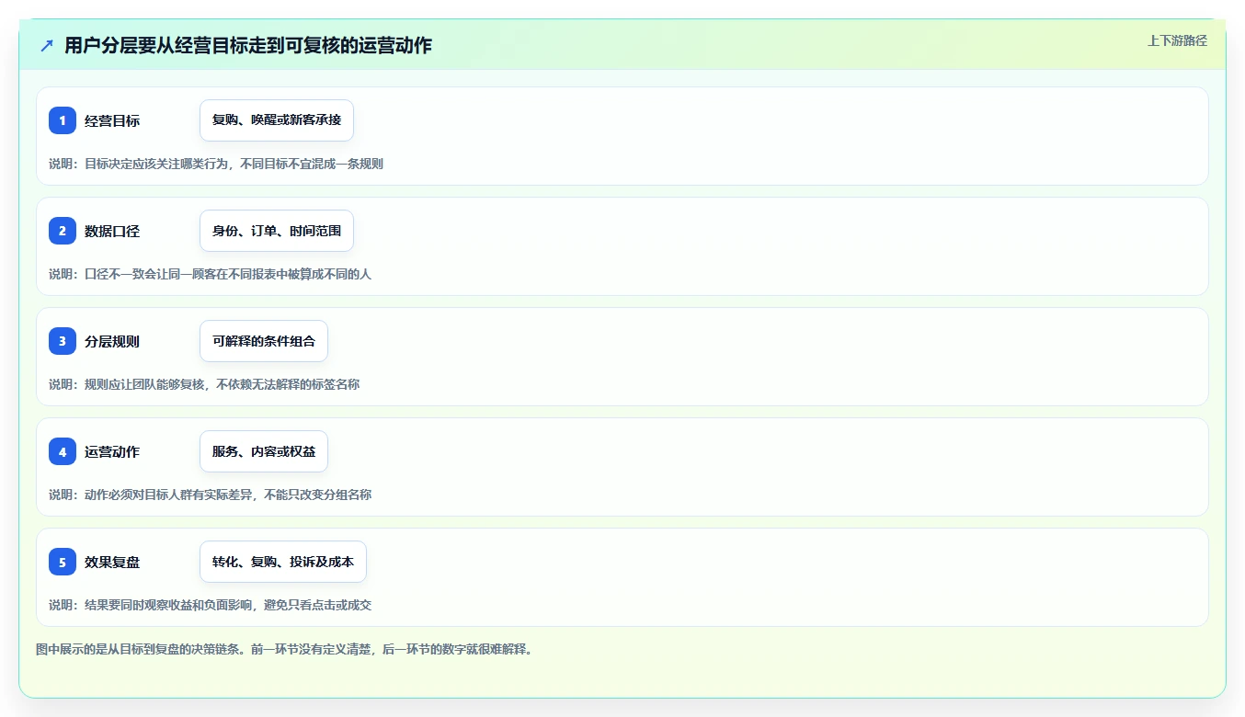The image size is (1245, 717).
Task: Click the footer note 图中展示的是从目标到复盘的决策链条
Action: pos(284,649)
